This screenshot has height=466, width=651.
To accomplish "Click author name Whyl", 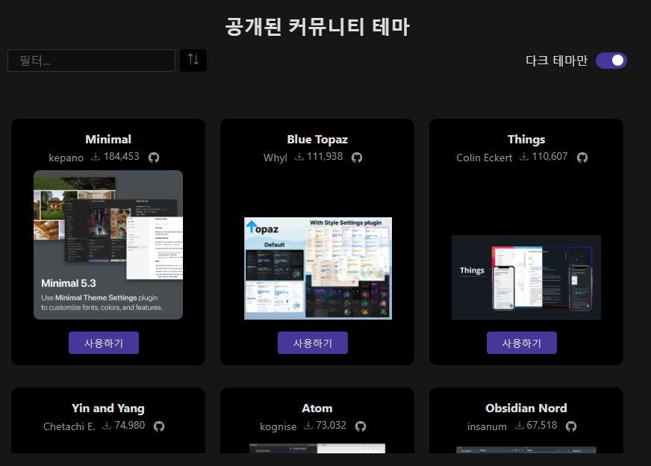I will (x=275, y=158).
